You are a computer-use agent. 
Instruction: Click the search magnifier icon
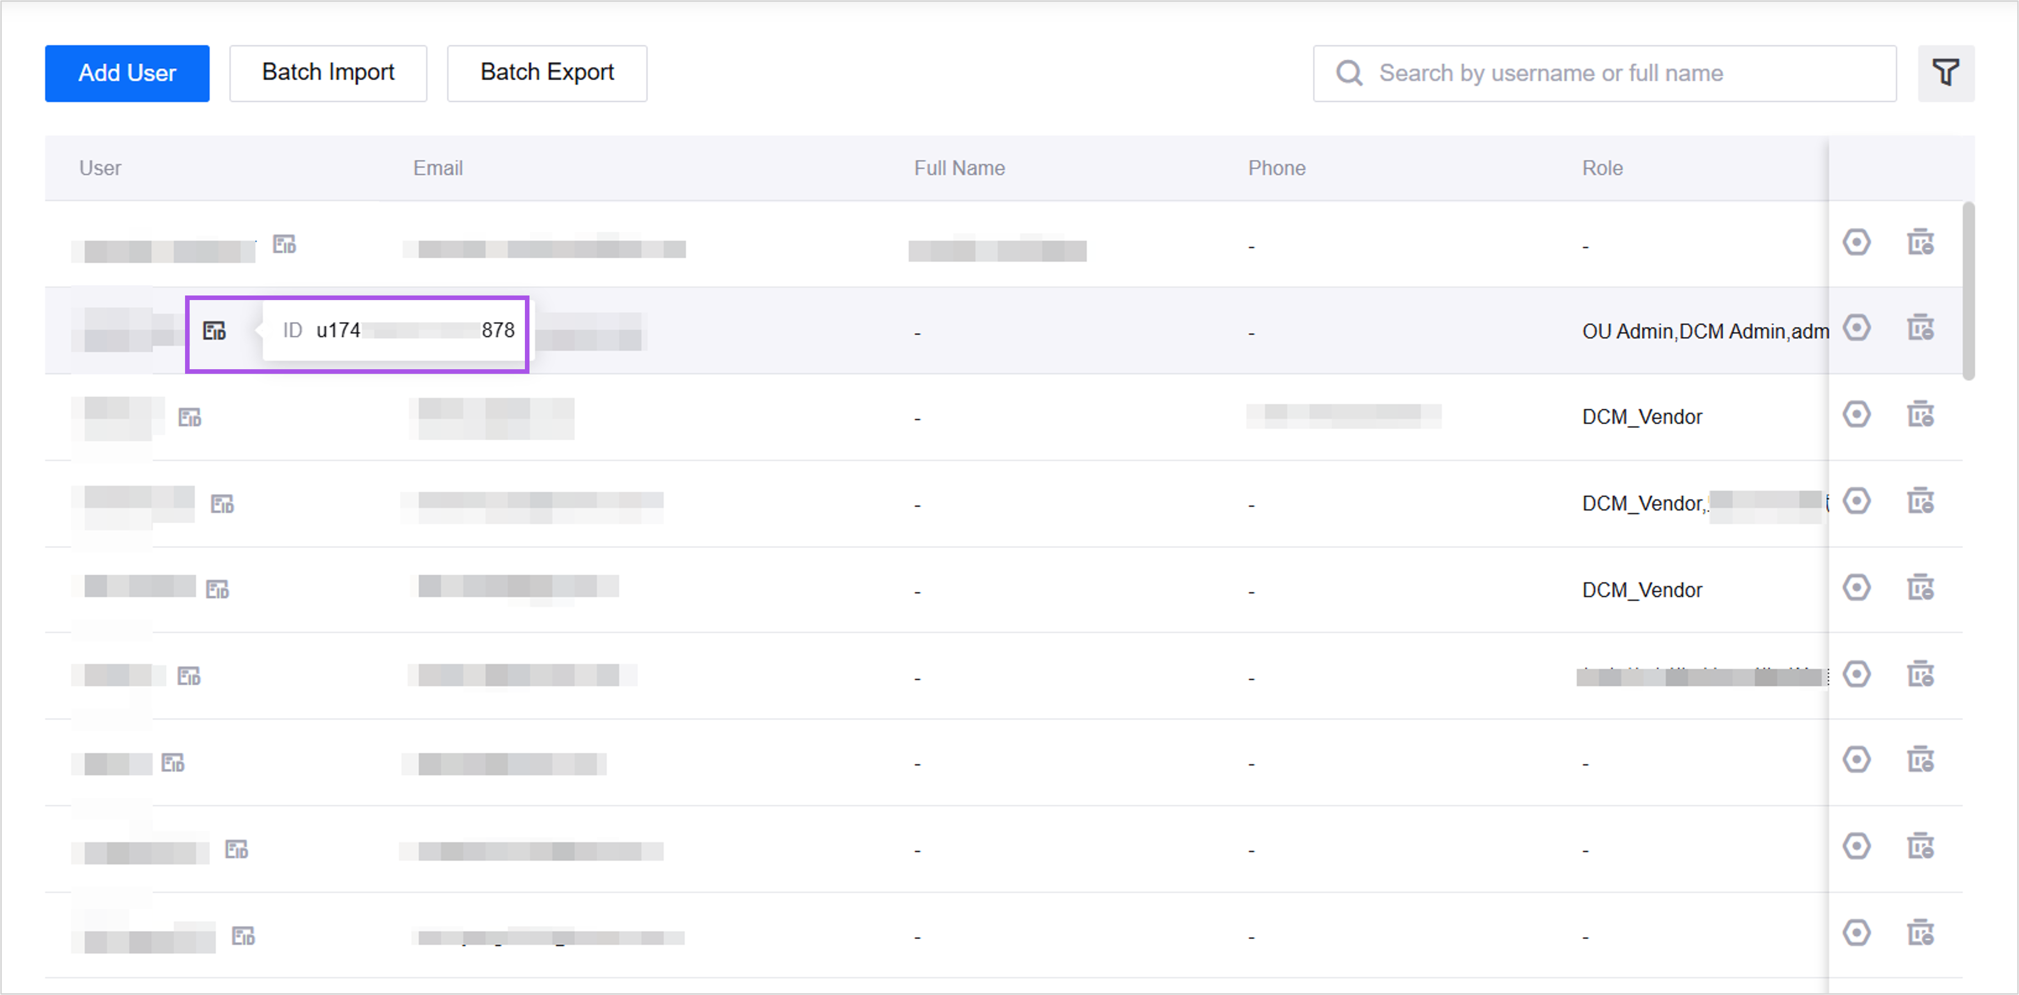point(1349,73)
